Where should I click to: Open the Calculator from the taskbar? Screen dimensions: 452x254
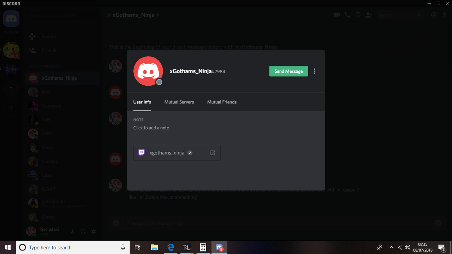pyautogui.click(x=203, y=247)
